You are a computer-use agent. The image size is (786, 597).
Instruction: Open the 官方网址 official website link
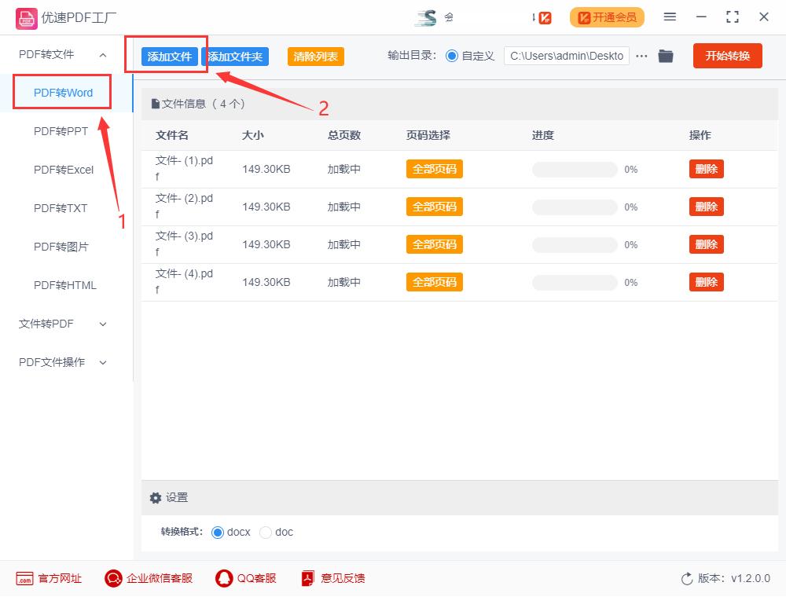47,578
